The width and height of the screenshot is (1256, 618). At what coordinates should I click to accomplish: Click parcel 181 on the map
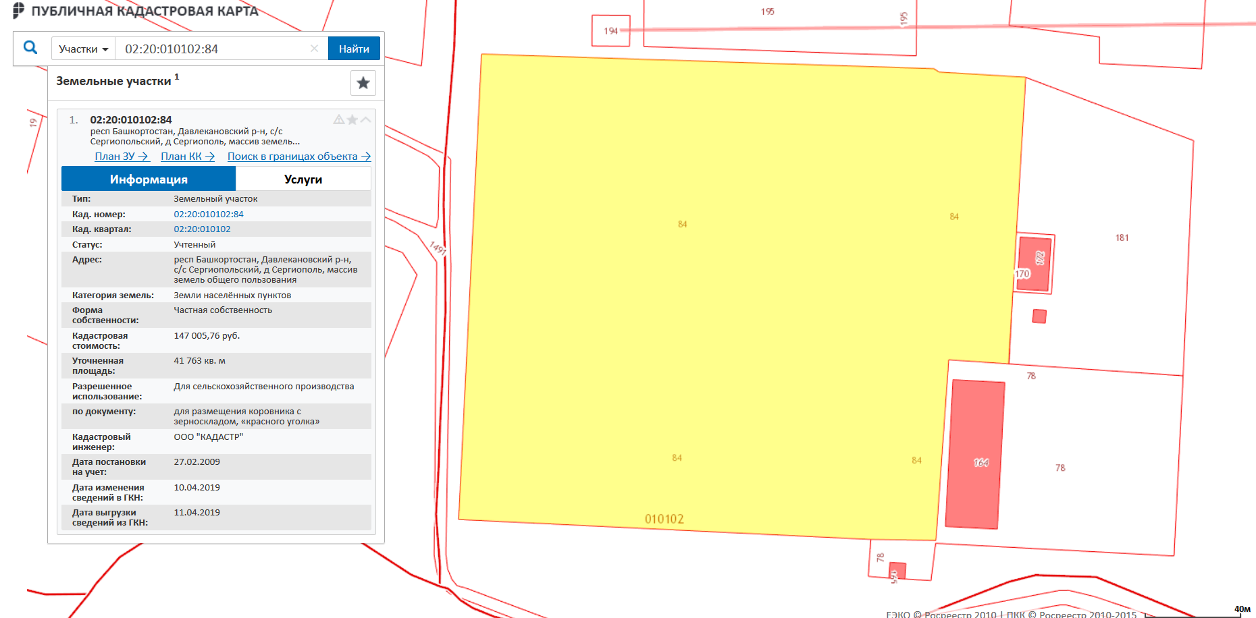pos(1122,238)
